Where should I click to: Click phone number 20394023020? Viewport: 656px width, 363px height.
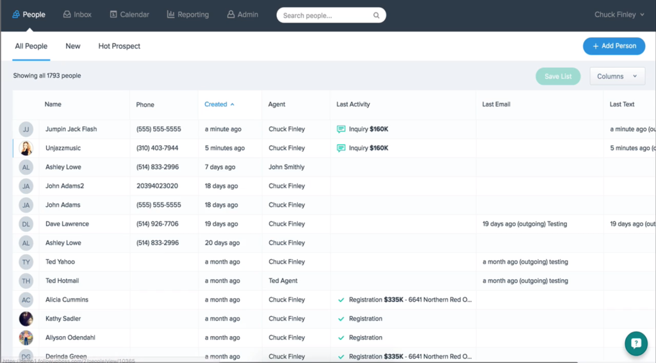[x=157, y=186]
